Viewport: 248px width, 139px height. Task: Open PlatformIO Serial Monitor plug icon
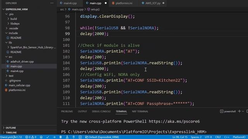tap(74, 137)
